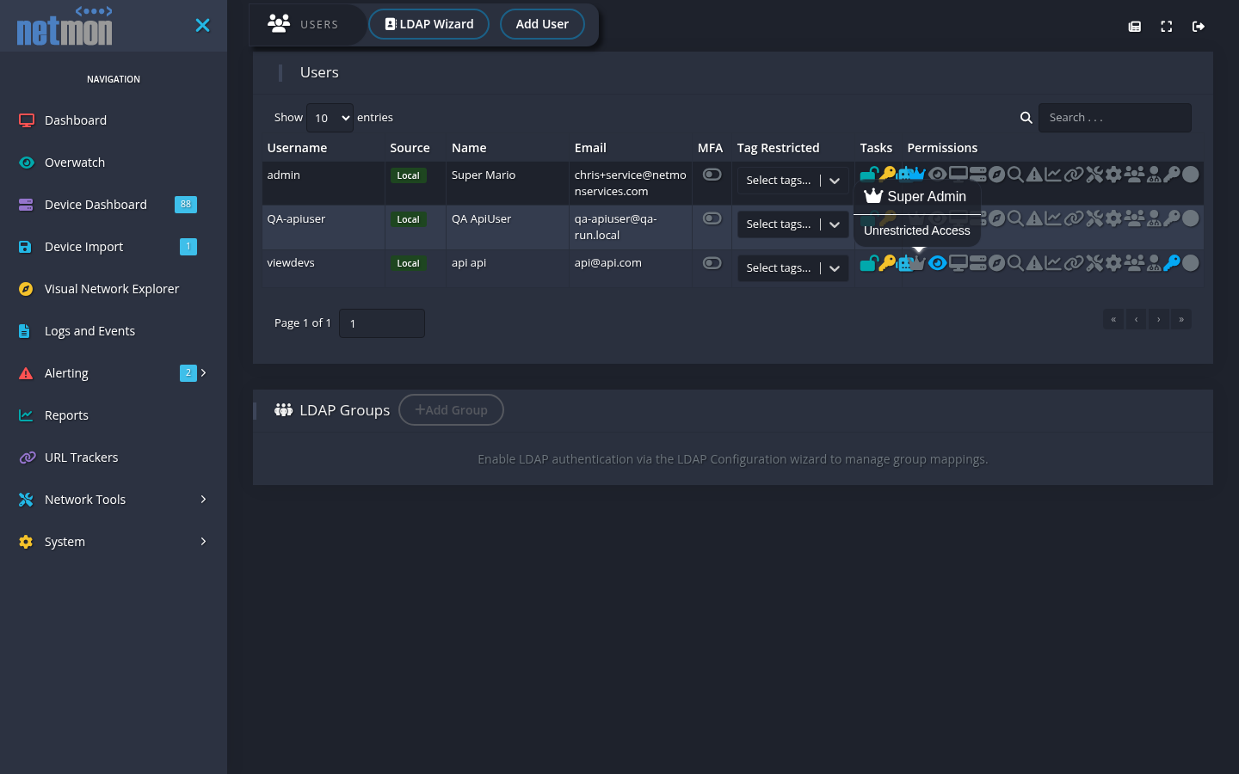The height and width of the screenshot is (774, 1239).
Task: Jump to last page of users table
Action: pyautogui.click(x=1181, y=319)
